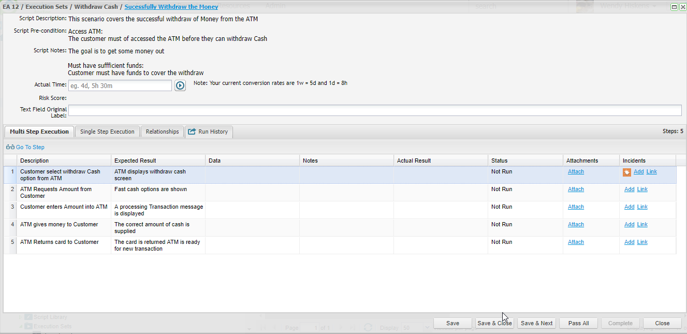Maximize the execution dialog window
The width and height of the screenshot is (687, 334).
[x=674, y=7]
